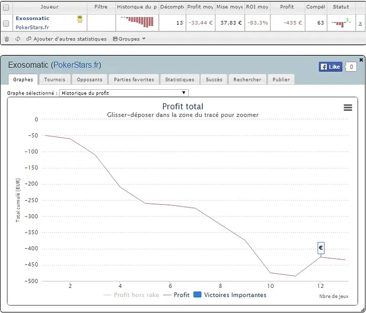
Task: Open the PokerStars.fr link in panel title
Action: 76,65
